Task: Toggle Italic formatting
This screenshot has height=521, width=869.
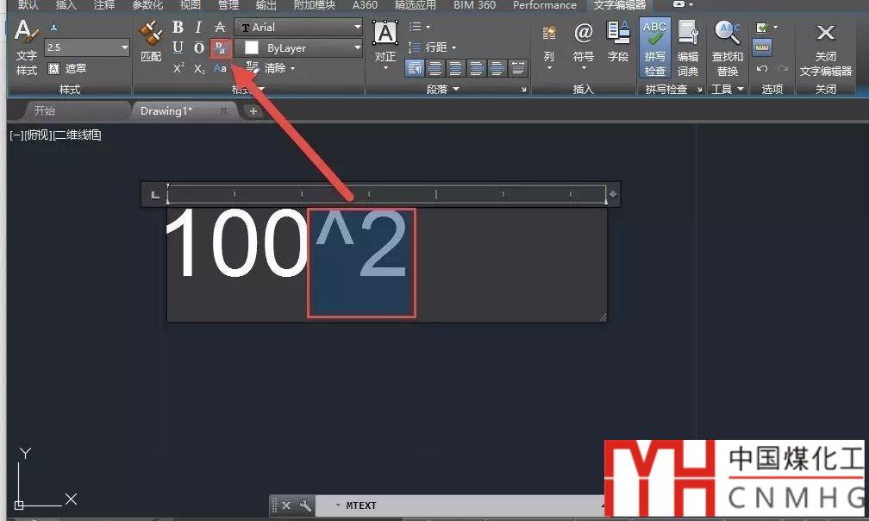Action: coord(199,28)
